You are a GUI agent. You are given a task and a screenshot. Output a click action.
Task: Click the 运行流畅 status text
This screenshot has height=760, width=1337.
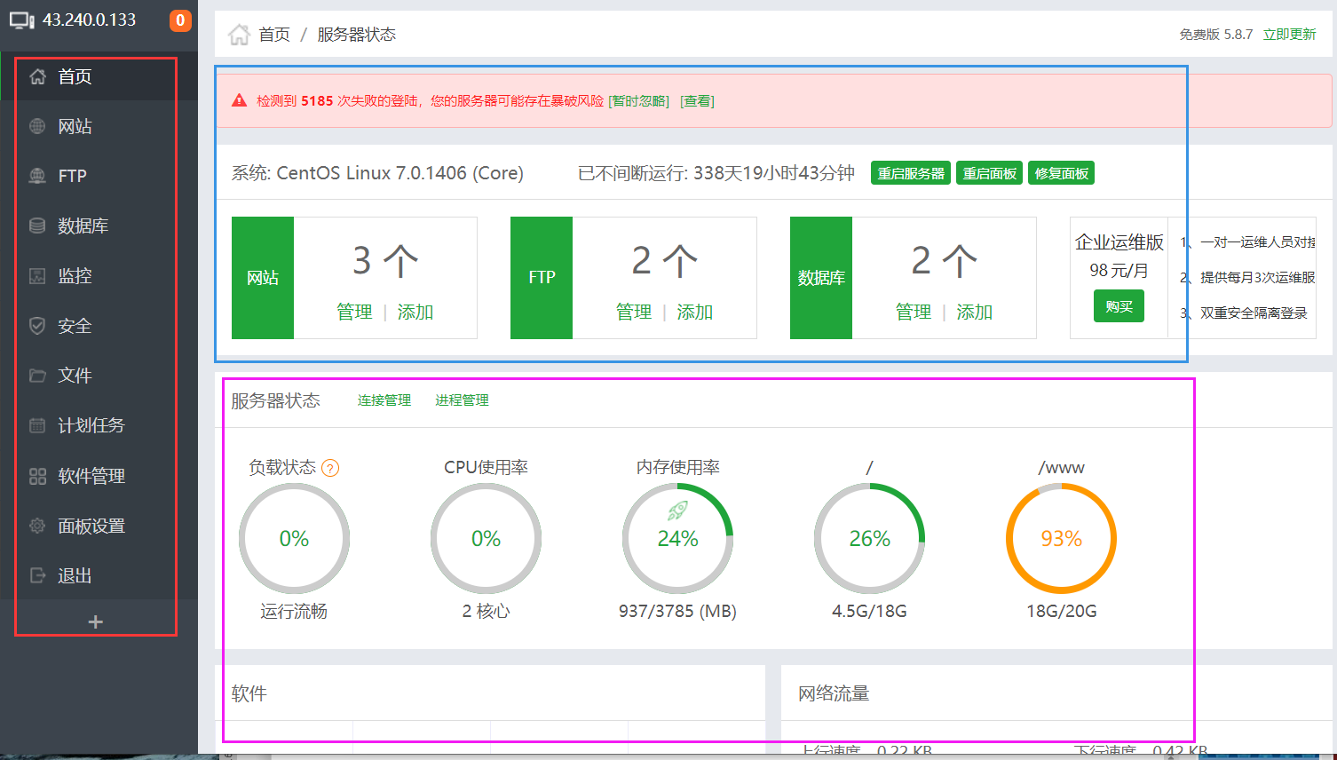click(294, 611)
